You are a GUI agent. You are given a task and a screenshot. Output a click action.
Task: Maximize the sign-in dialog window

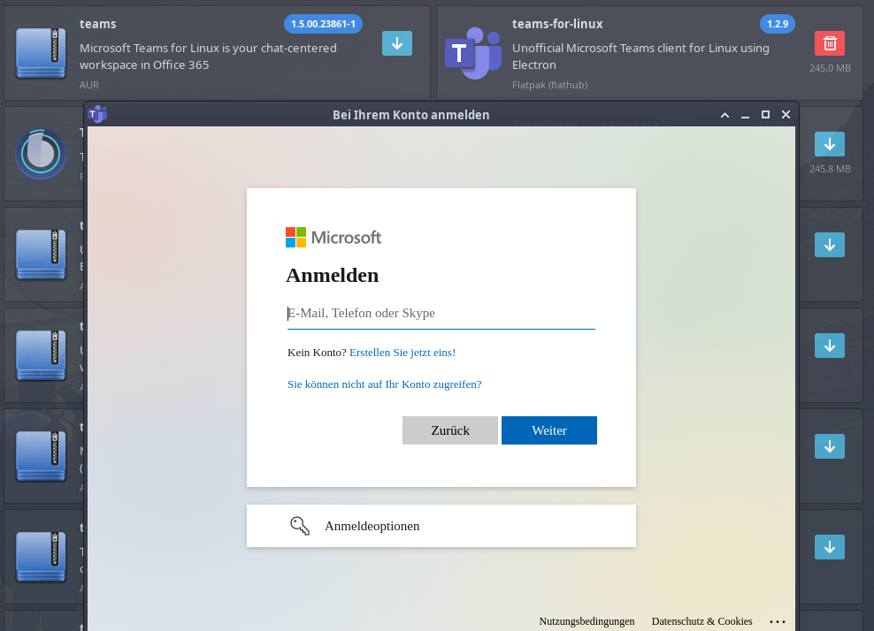(x=765, y=115)
